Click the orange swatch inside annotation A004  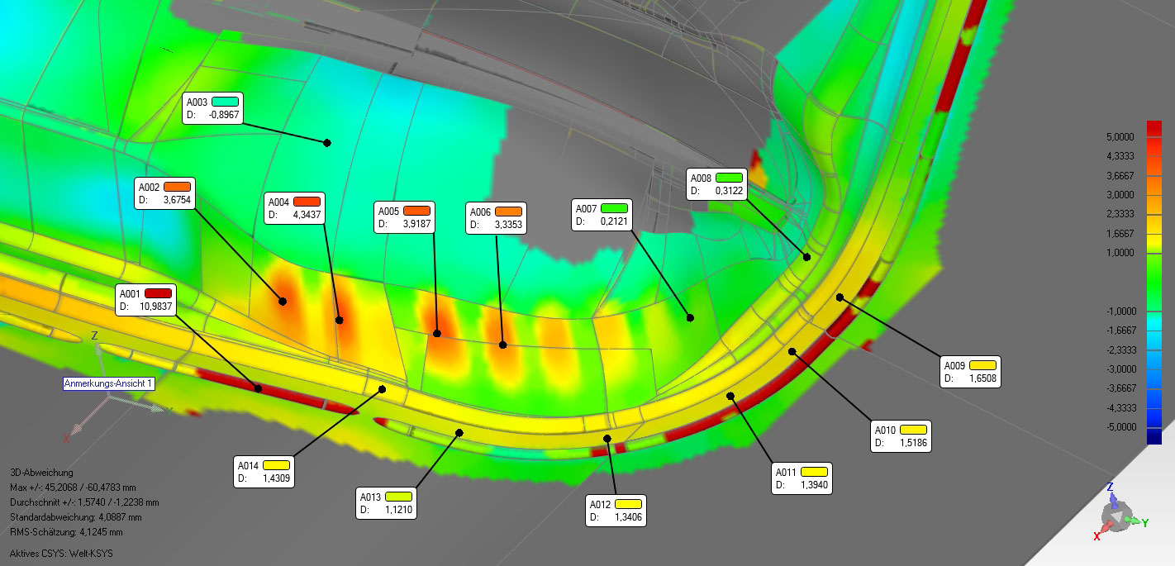click(307, 201)
